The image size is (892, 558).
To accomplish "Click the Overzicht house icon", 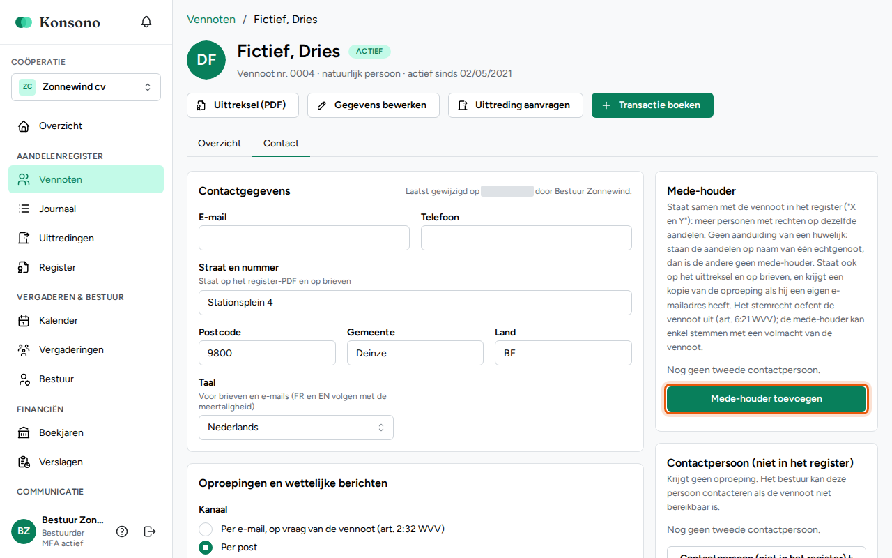I will (24, 126).
